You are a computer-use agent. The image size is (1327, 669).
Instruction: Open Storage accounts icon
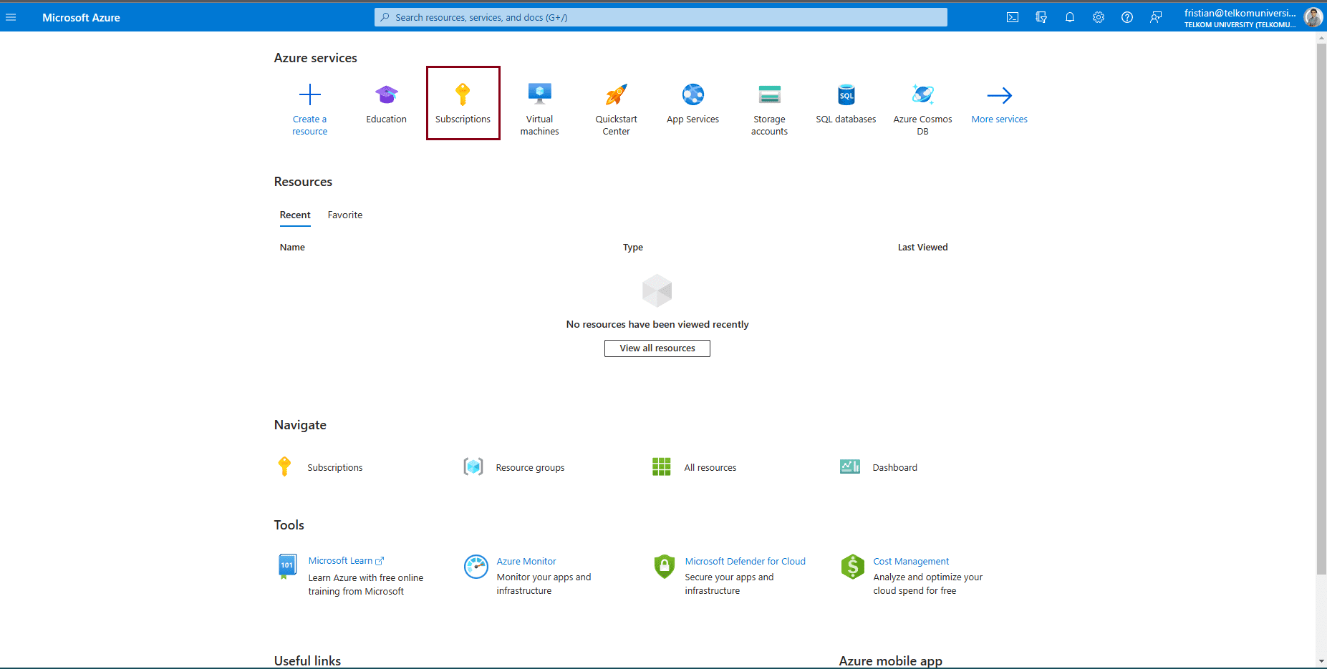click(770, 94)
